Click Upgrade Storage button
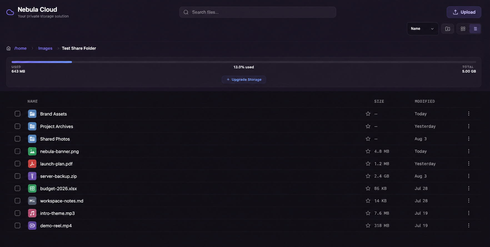Screen dimensions: 490x247 [244, 80]
